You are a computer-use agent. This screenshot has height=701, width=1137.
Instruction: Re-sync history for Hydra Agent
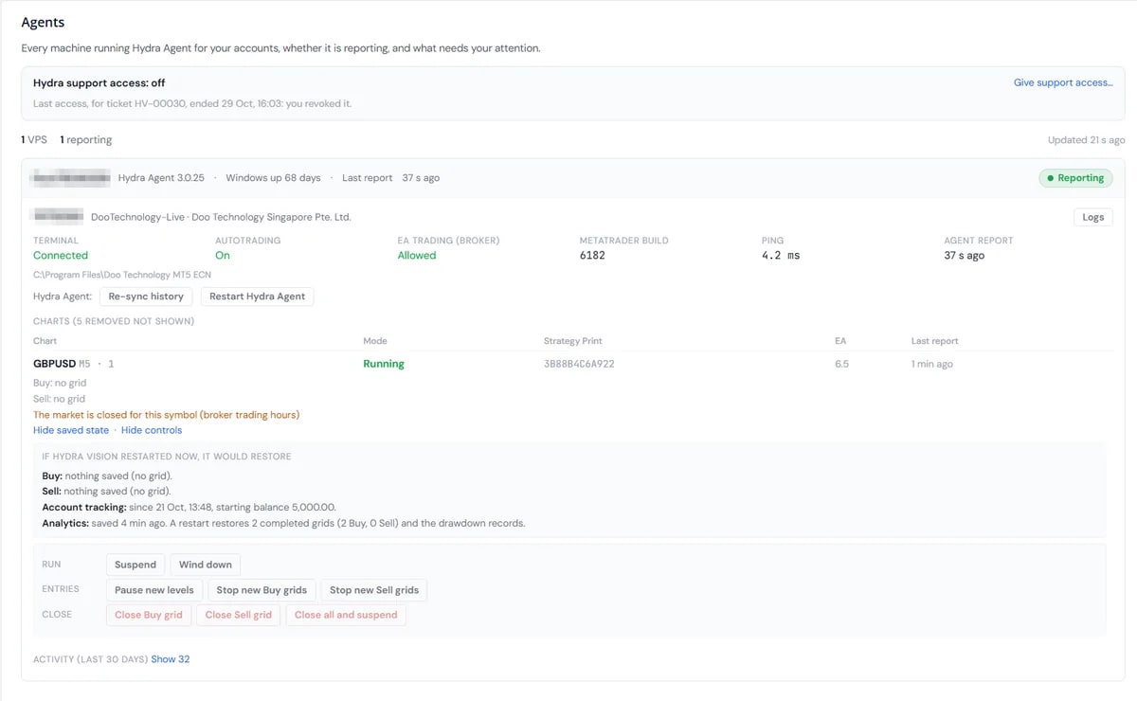pos(146,297)
